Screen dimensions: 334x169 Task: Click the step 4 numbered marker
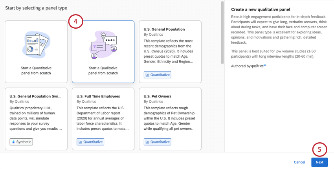75,21
